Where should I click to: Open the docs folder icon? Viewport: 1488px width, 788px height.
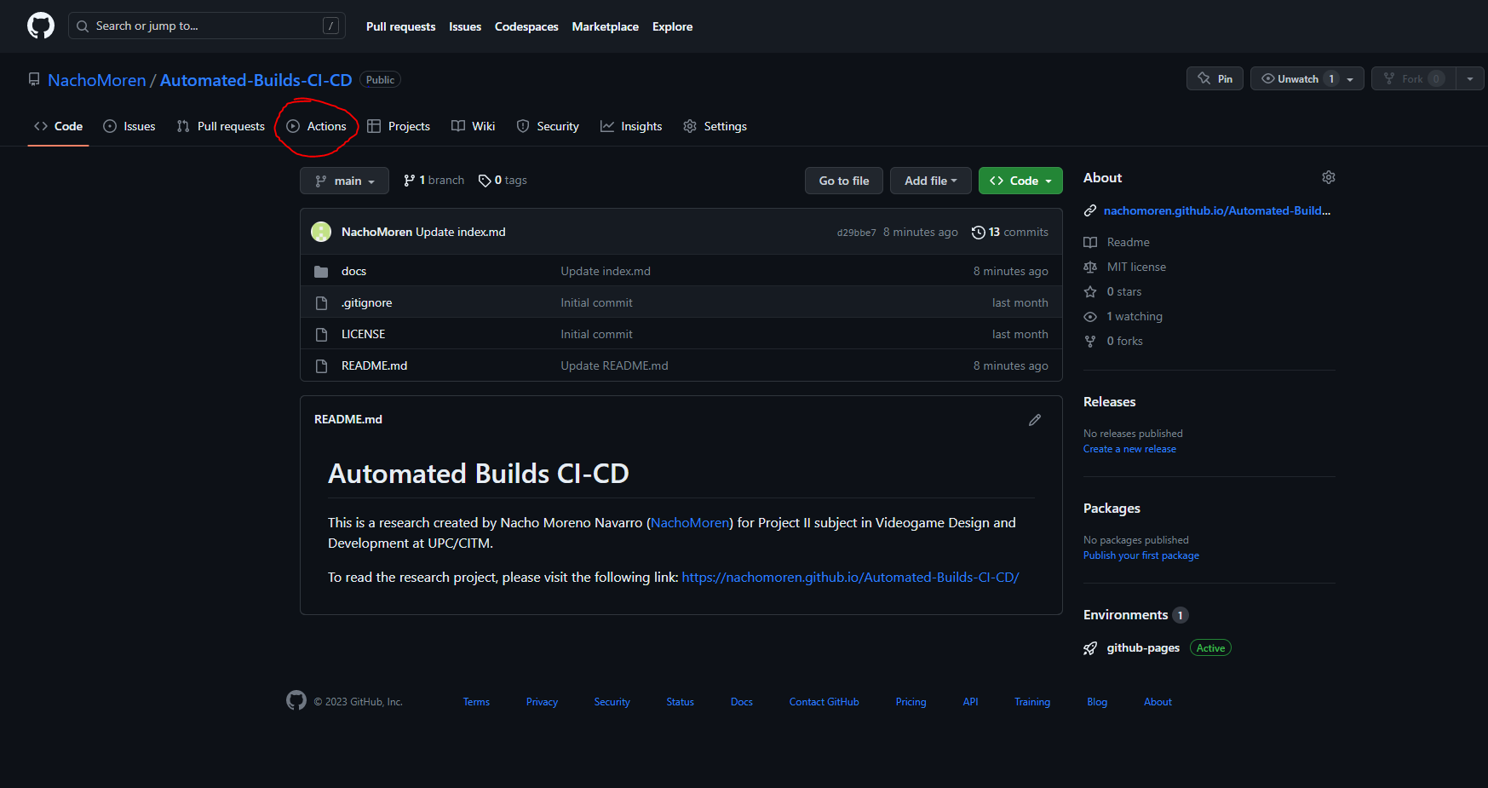321,272
